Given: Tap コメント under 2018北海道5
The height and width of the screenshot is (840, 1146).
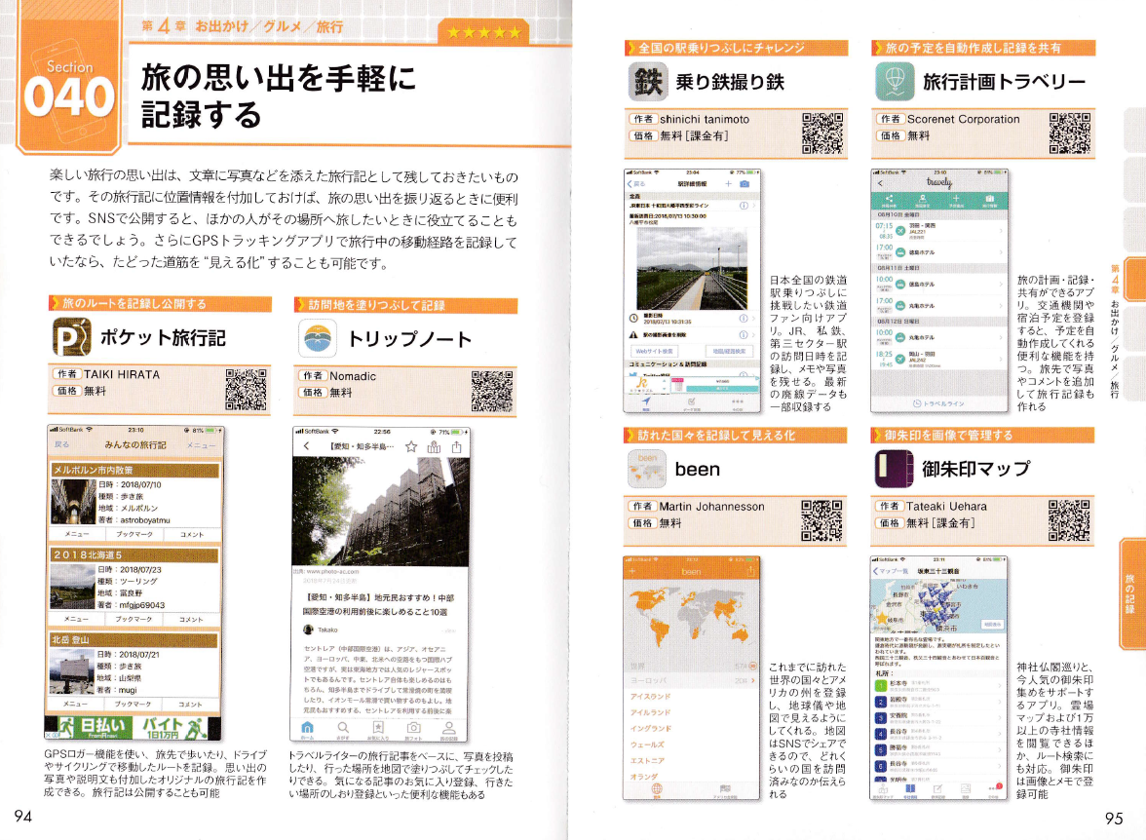Looking at the screenshot, I should [x=191, y=619].
